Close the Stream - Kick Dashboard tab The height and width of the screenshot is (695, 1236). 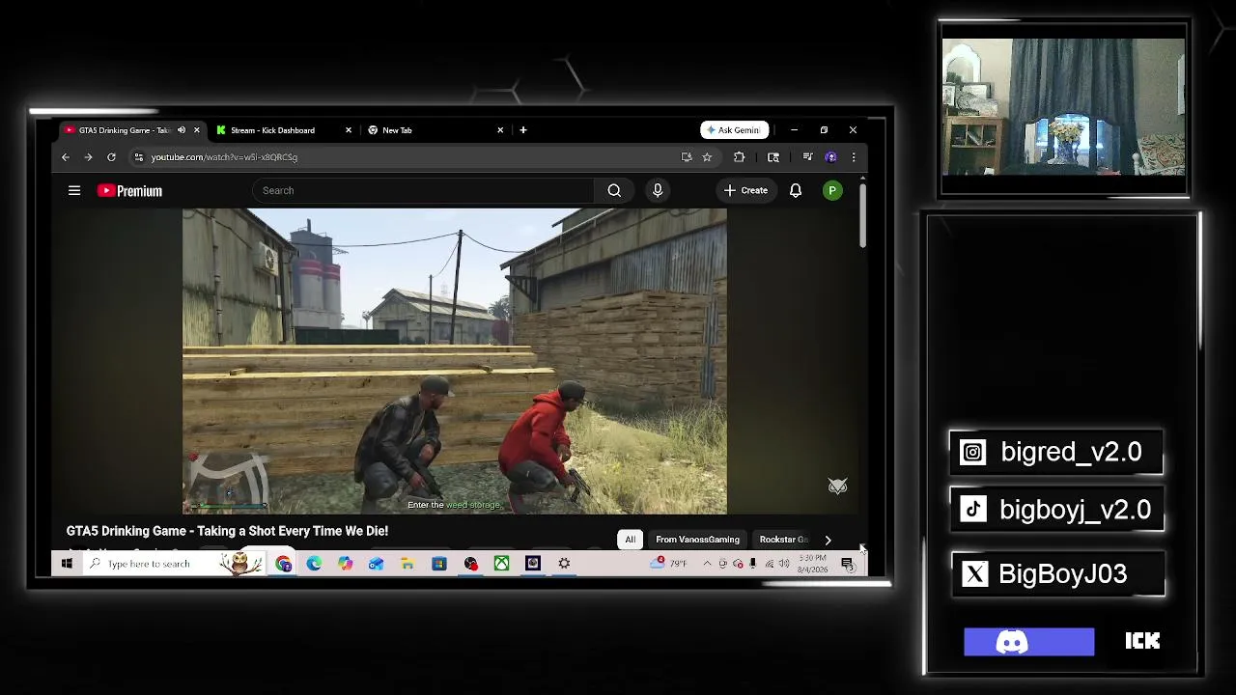tap(349, 130)
